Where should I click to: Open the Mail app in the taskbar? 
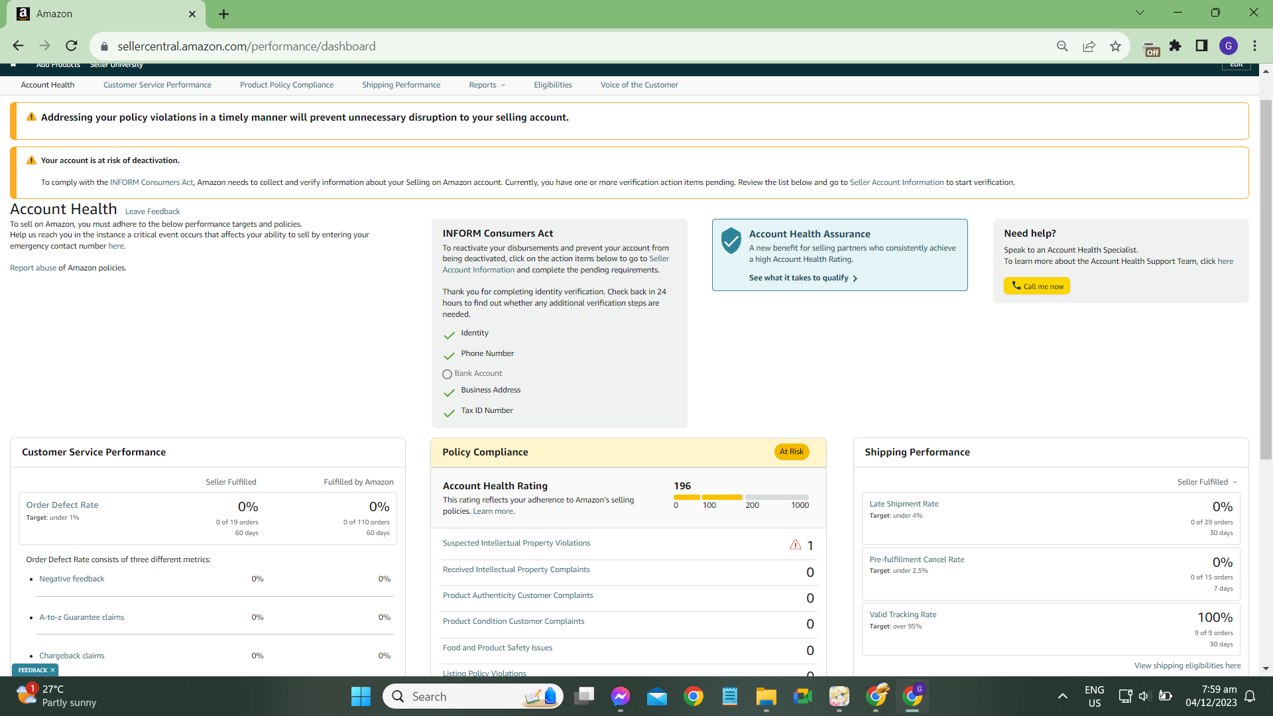tap(657, 696)
